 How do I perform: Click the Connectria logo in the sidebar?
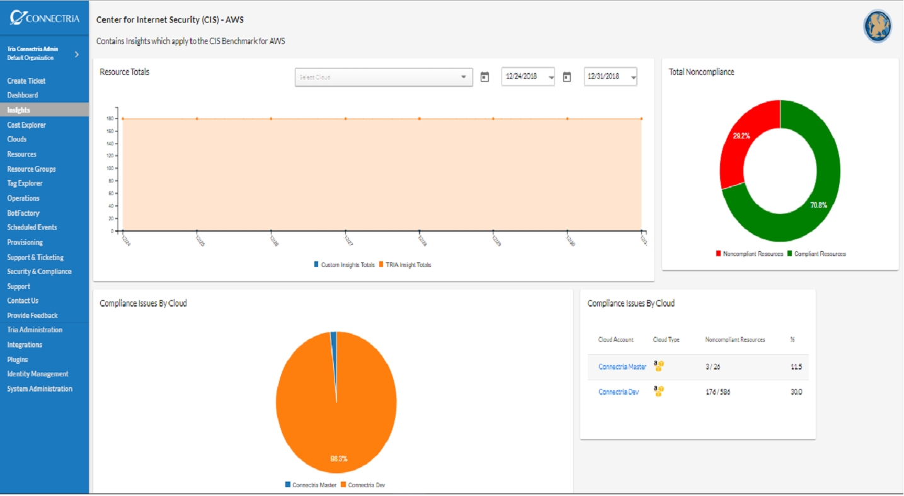click(x=44, y=18)
